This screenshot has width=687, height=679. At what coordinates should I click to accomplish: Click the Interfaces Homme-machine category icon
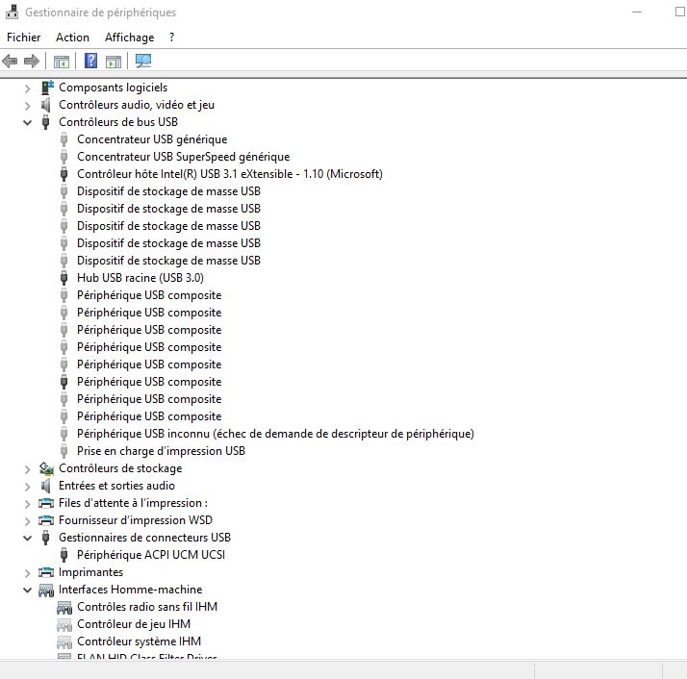[x=46, y=591]
